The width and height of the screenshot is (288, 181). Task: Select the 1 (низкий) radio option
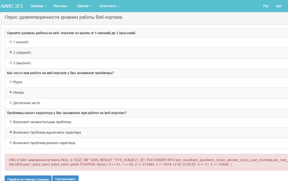pyautogui.click(x=11, y=42)
